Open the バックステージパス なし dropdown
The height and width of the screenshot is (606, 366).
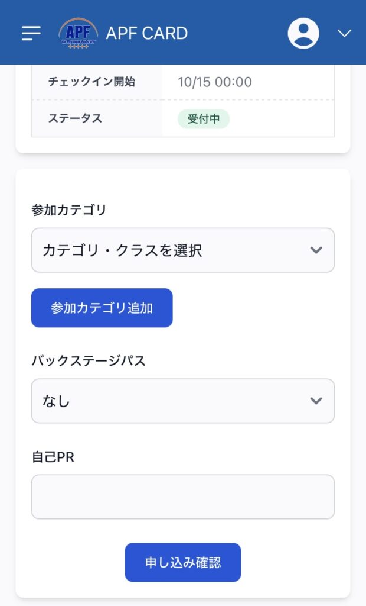(x=171, y=401)
